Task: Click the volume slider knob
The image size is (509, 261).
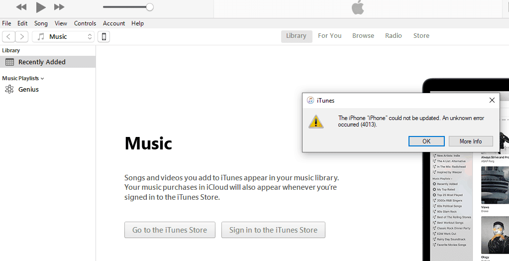Action: (150, 7)
